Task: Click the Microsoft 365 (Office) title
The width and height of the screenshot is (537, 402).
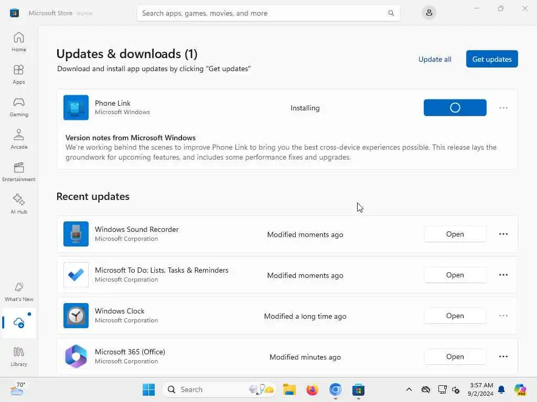Action: tap(130, 352)
